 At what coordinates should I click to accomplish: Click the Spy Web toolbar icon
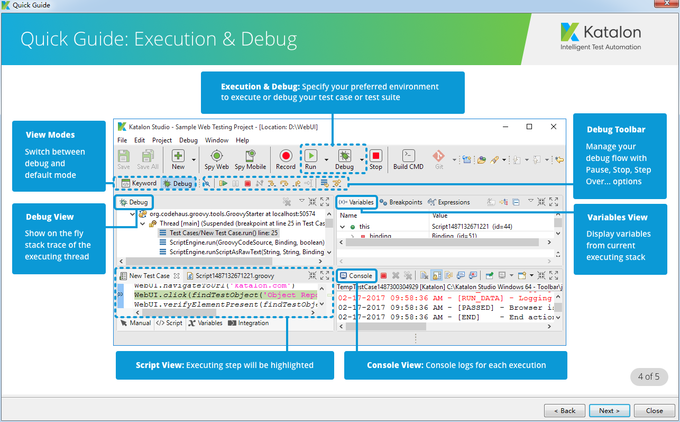pos(216,156)
